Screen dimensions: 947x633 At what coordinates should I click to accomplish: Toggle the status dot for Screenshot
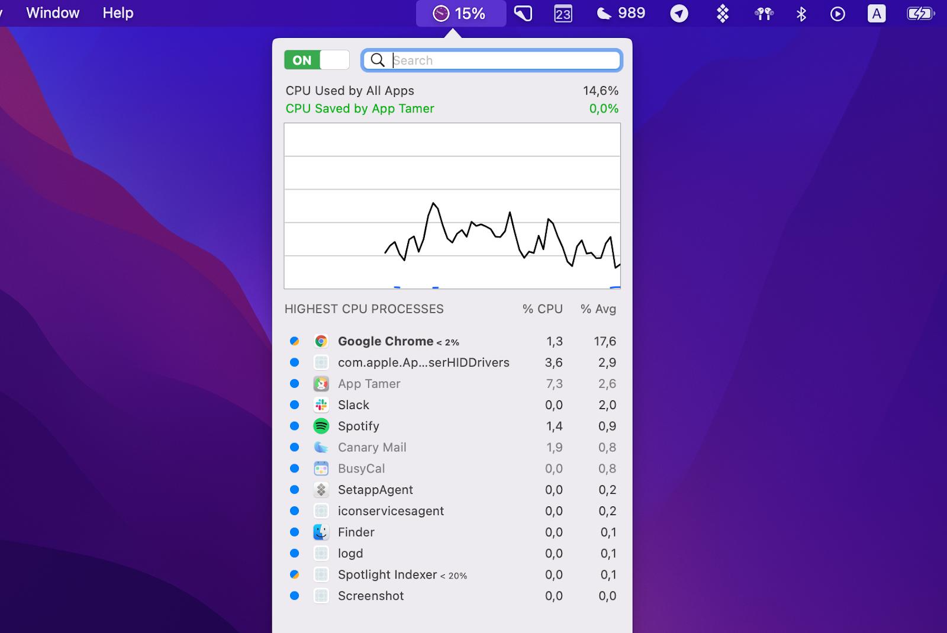[x=294, y=596]
